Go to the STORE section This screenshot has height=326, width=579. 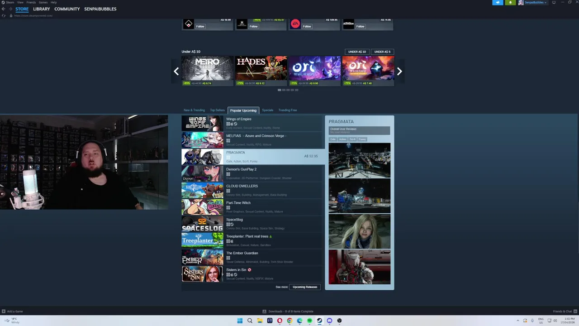coord(22,9)
